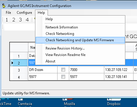Viewport: 137px width, 107px height.
Task: Select row header 3 in instrument table
Action: pos(19,70)
